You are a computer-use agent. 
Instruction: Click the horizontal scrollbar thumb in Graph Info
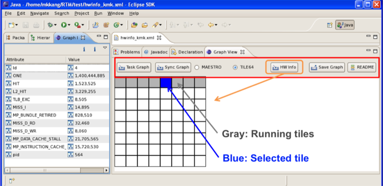pyautogui.click(x=45, y=170)
